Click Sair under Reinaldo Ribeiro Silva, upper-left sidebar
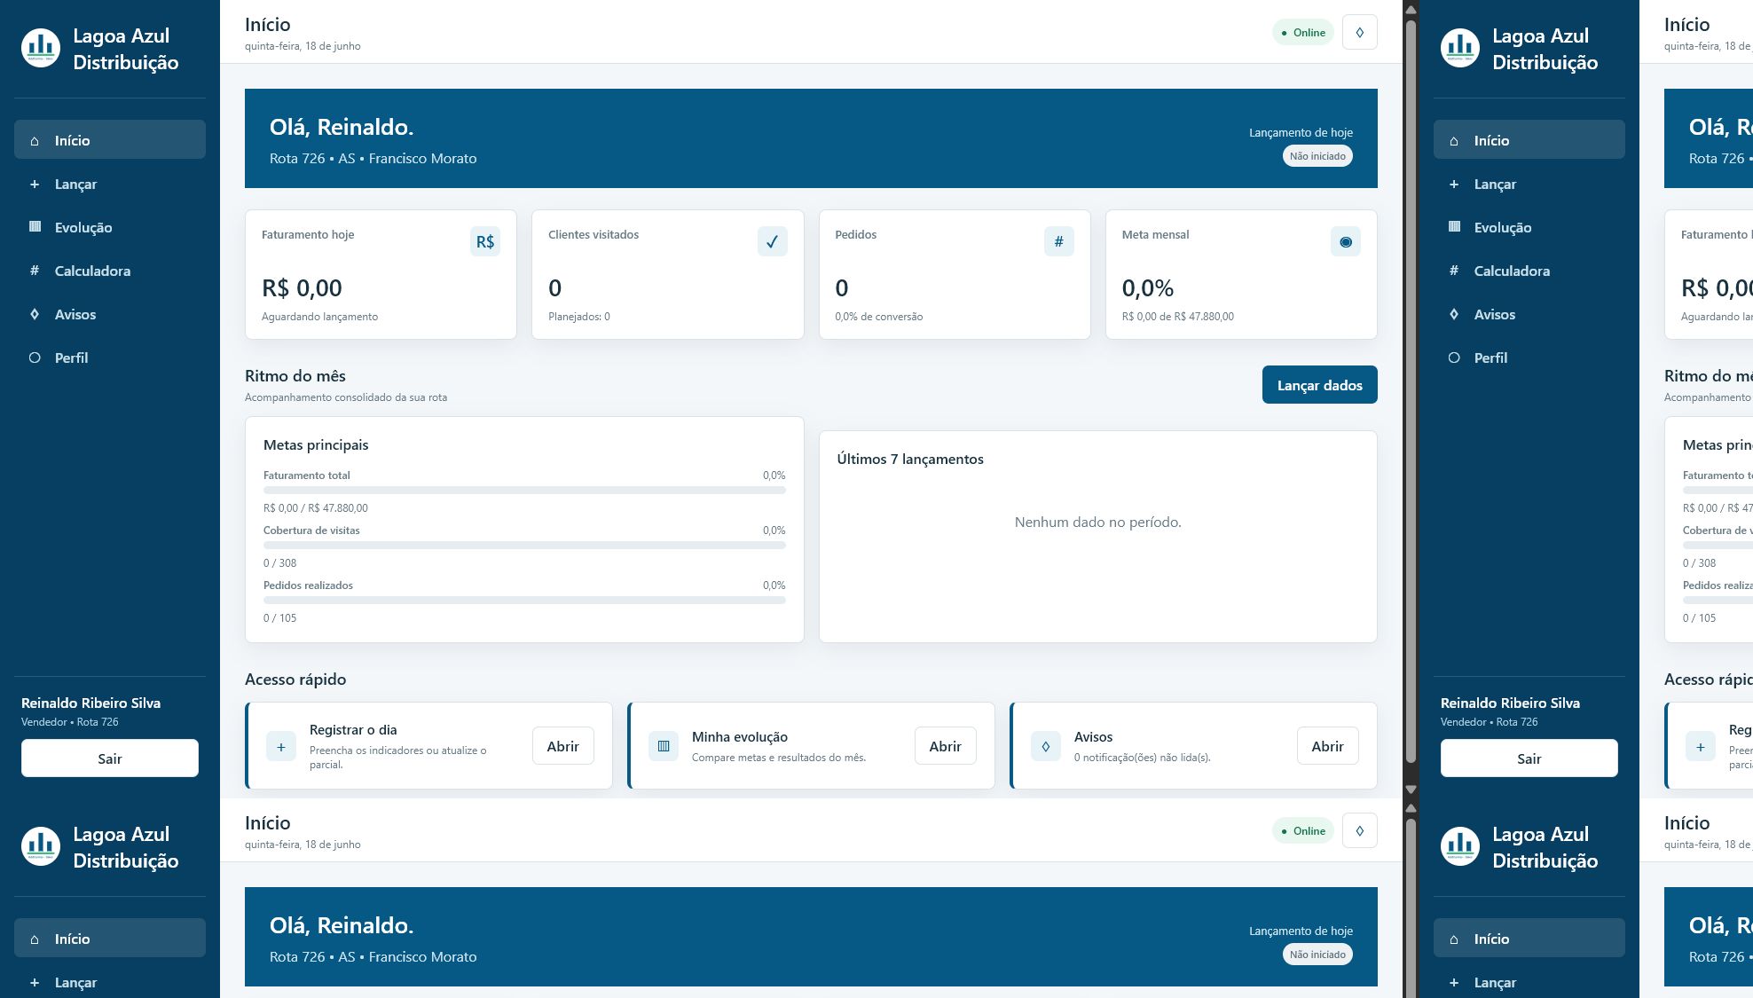This screenshot has width=1753, height=998. [110, 758]
